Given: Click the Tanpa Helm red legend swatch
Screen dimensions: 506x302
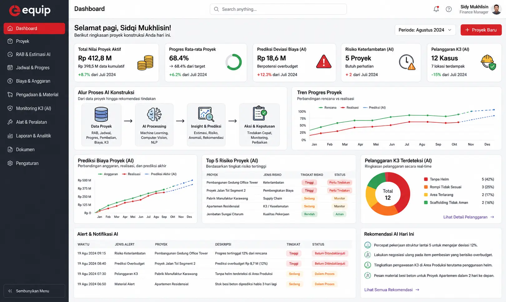Looking at the screenshot, I should [426, 179].
